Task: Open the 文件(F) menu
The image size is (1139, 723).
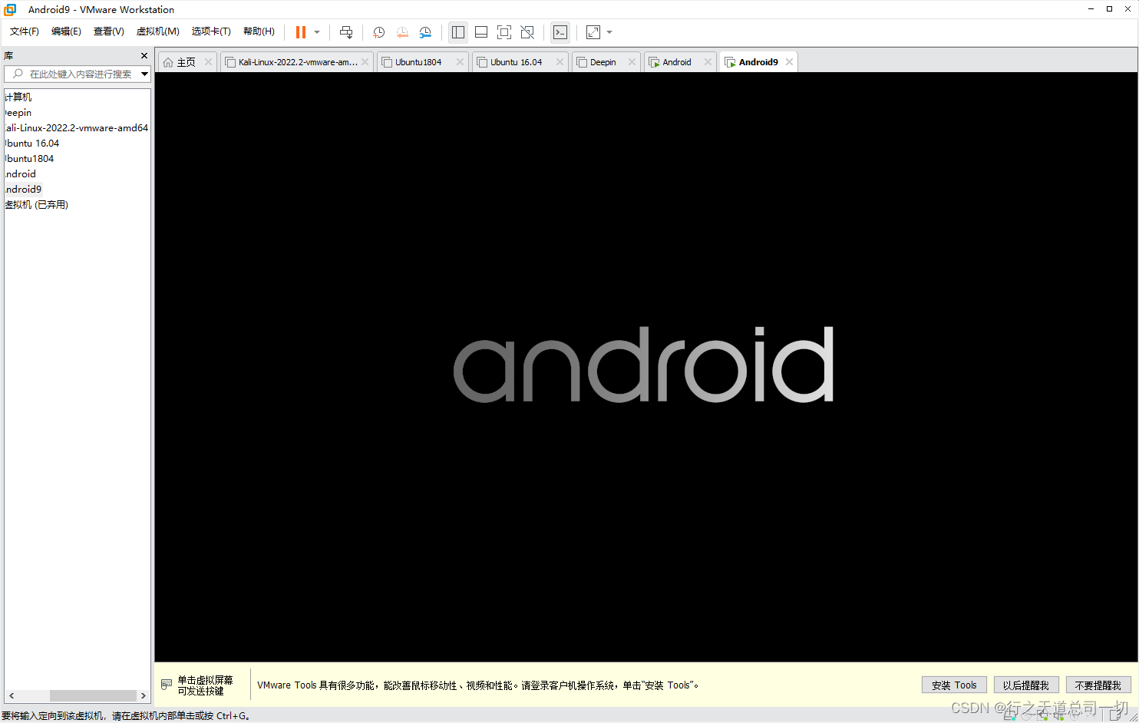Action: tap(25, 31)
